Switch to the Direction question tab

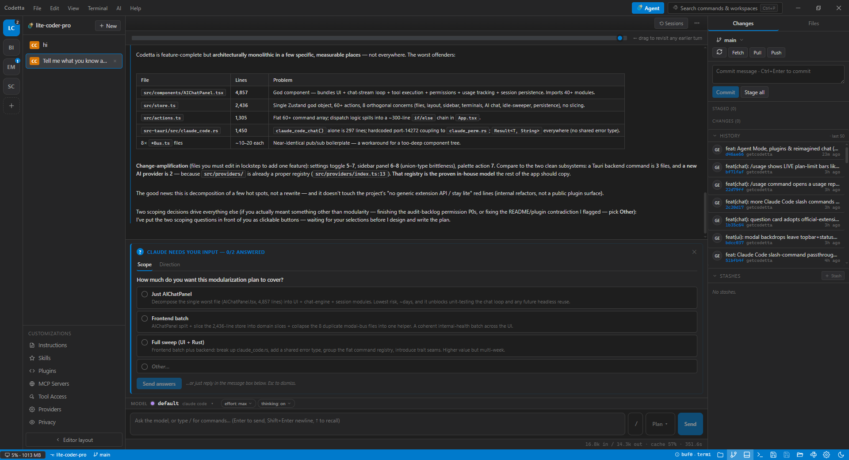pyautogui.click(x=169, y=264)
